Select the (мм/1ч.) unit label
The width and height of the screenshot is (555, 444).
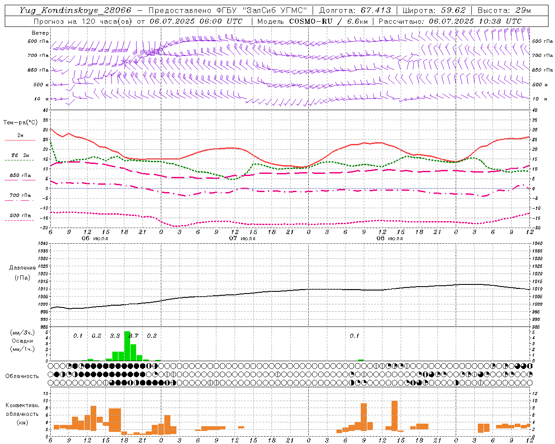click(x=23, y=349)
